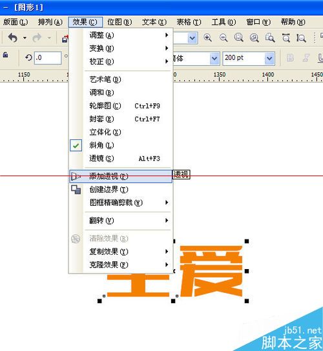Click the Zoom to Page icon
The height and width of the screenshot is (351, 323).
[x=270, y=37]
